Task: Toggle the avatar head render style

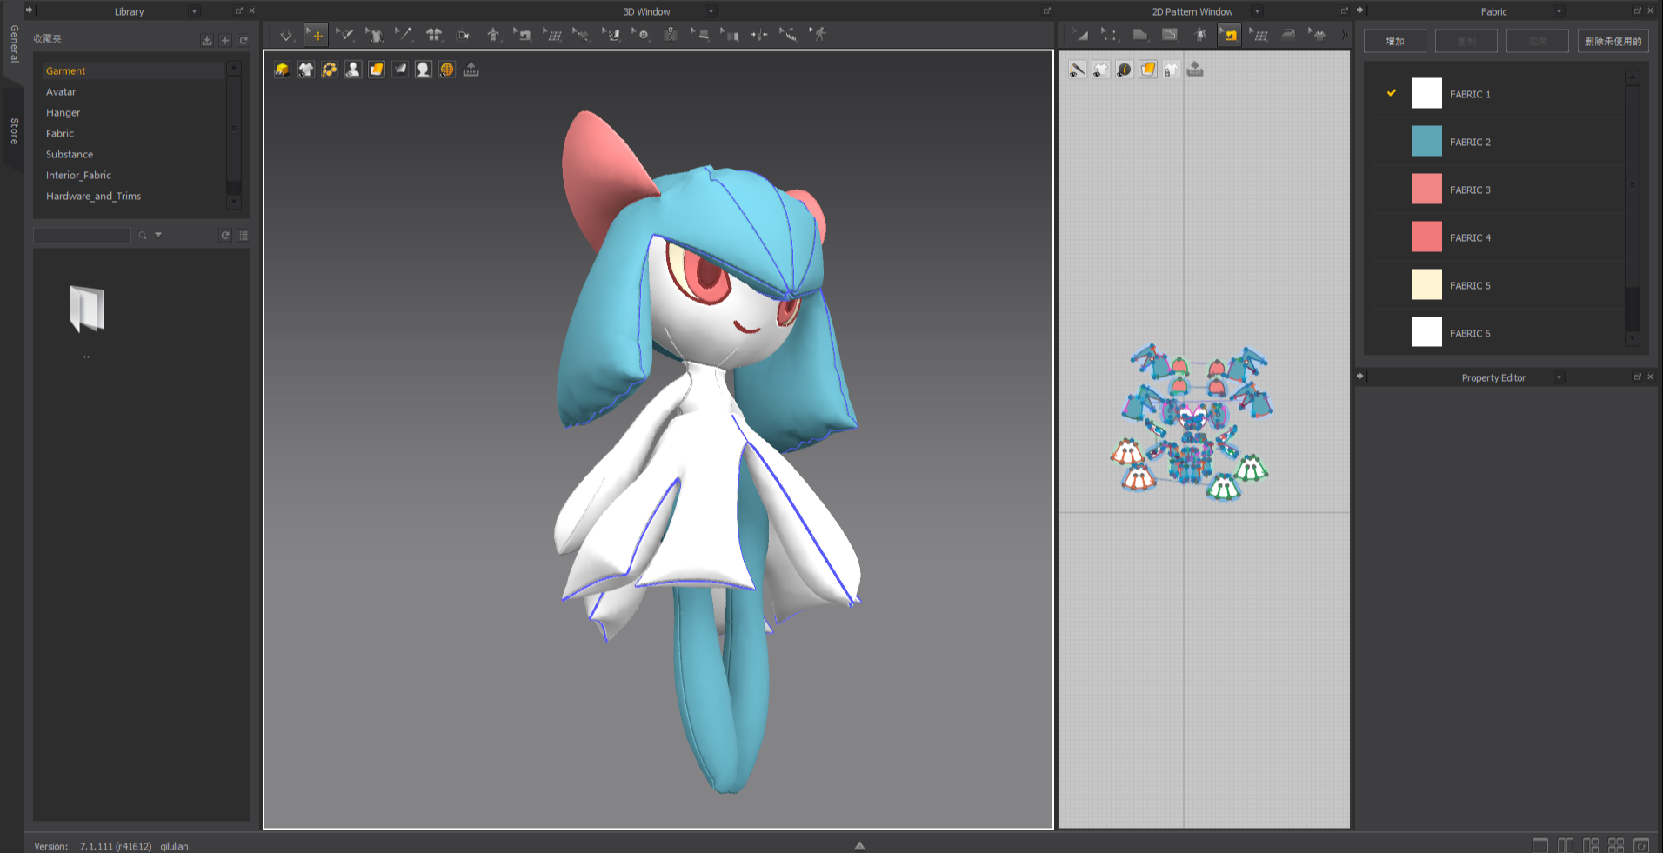Action: tap(423, 70)
